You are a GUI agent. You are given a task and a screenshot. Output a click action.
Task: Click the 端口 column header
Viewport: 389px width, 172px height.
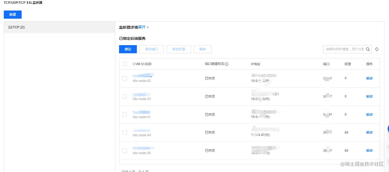[x=326, y=64]
